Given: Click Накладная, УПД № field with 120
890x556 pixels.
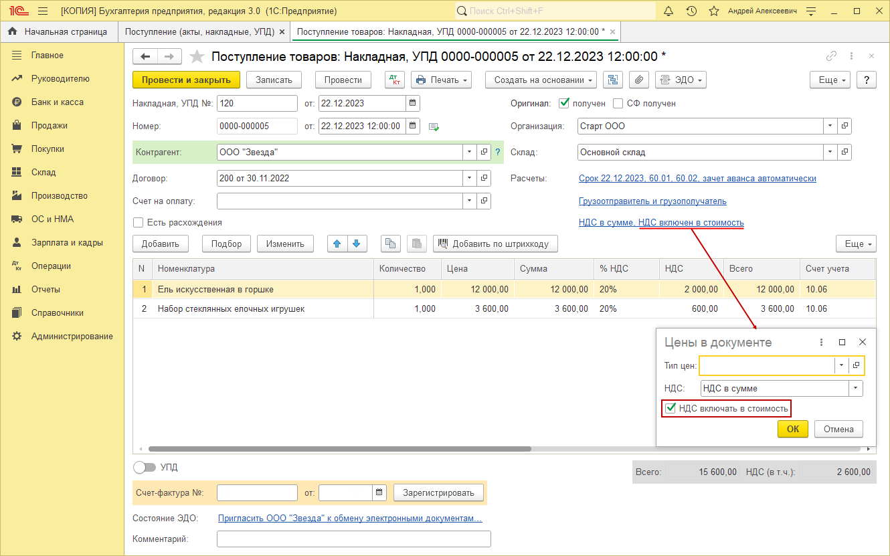Looking at the screenshot, I should [x=258, y=103].
